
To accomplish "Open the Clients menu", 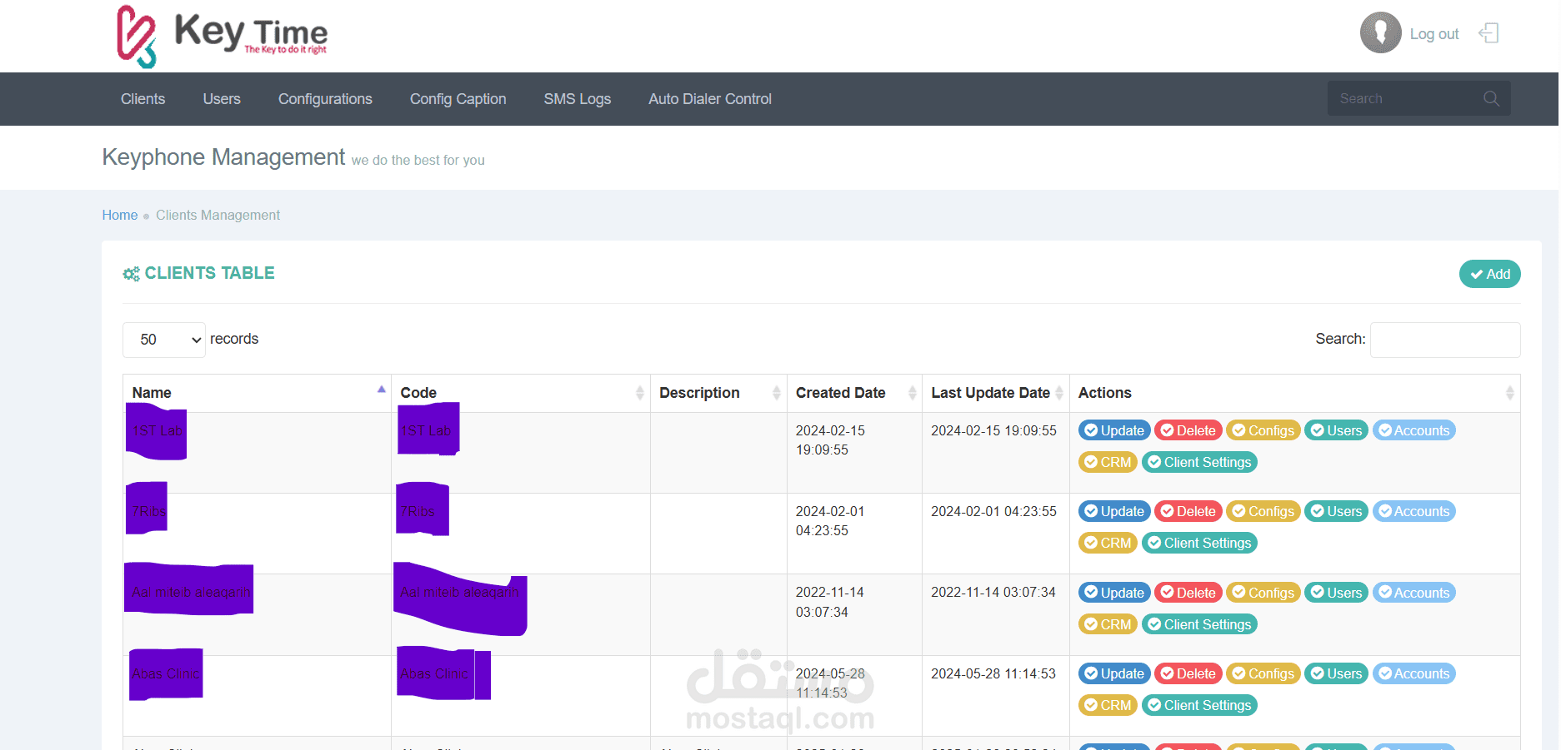I will (x=143, y=99).
